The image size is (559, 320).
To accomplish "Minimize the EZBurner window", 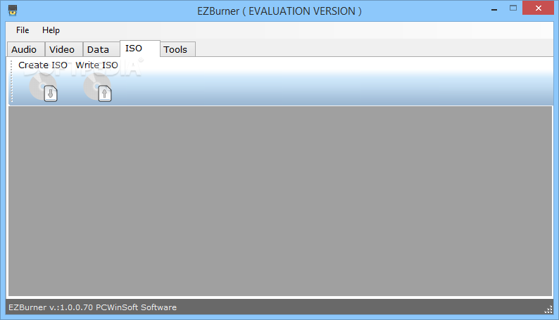I will pyautogui.click(x=494, y=8).
